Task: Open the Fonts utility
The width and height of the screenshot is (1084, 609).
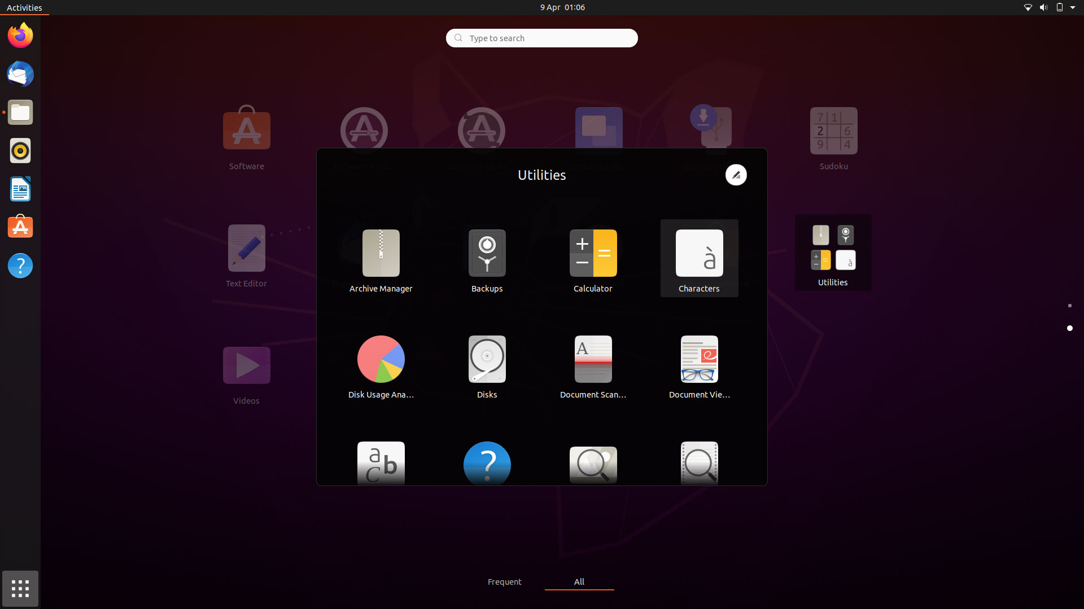Action: pos(381,464)
